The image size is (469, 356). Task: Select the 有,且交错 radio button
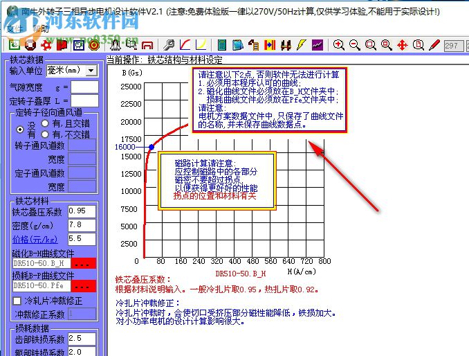[x=45, y=123]
